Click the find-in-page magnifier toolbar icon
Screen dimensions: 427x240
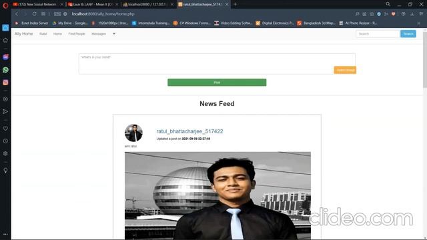(x=358, y=14)
